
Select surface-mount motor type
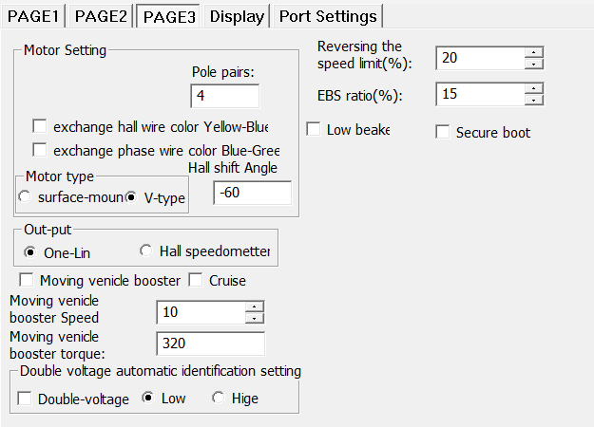click(x=25, y=197)
